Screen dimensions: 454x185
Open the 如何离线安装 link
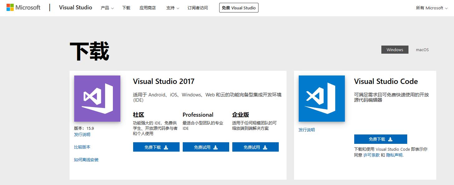point(86,160)
